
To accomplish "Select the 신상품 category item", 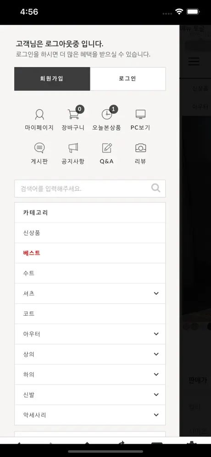I will [90, 233].
